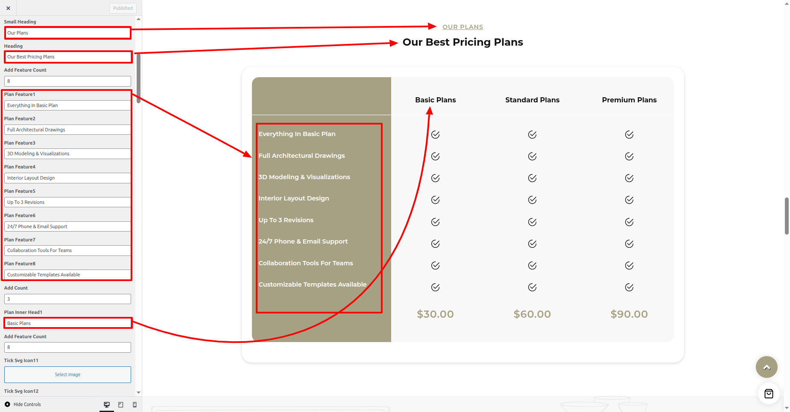
Task: Switch to desktop preview mode
Action: click(107, 404)
